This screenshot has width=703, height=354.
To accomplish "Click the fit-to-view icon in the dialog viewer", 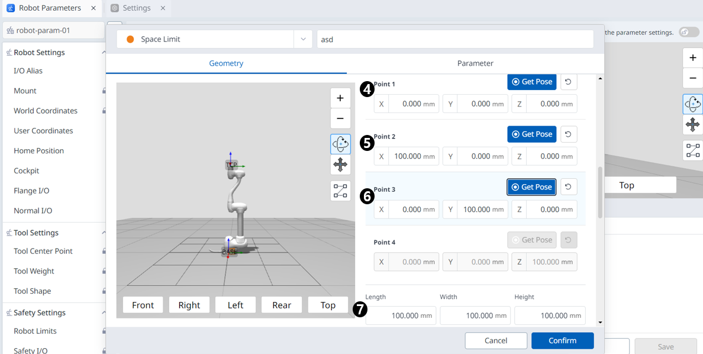I will [340, 191].
